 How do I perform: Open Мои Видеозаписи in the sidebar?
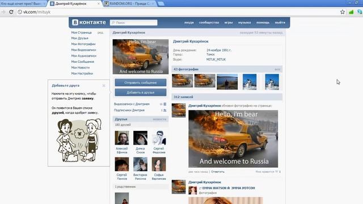click(83, 50)
